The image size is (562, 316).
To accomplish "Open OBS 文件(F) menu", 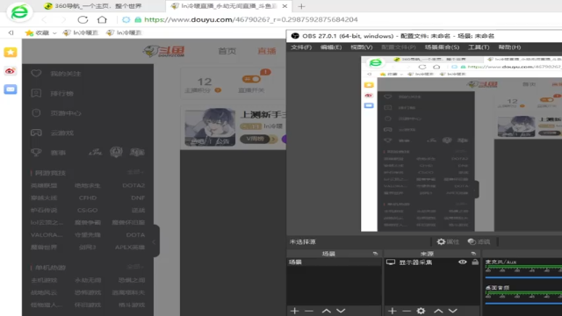I will coord(301,47).
